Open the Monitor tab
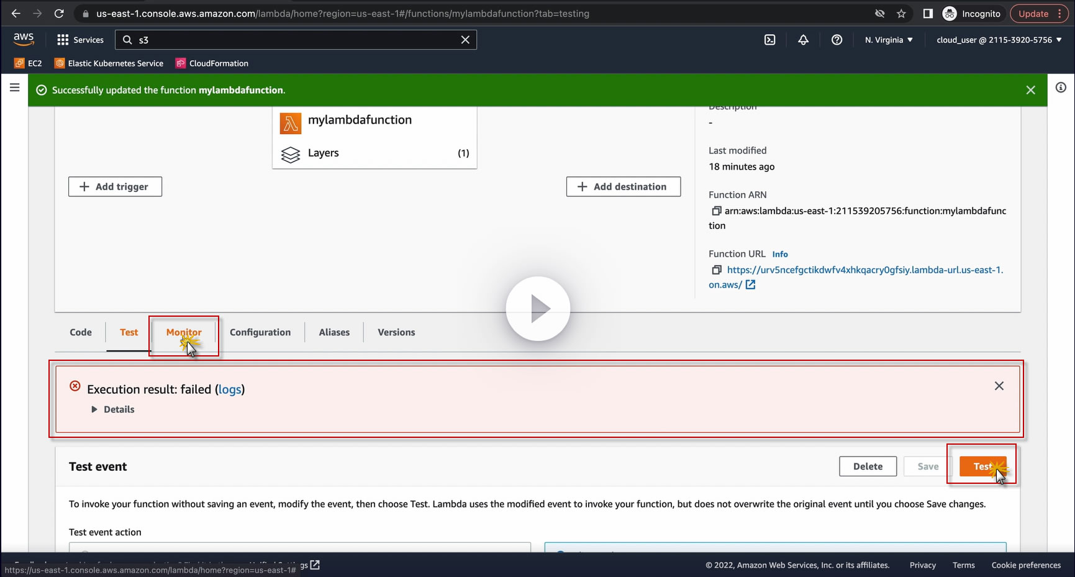 click(x=184, y=332)
